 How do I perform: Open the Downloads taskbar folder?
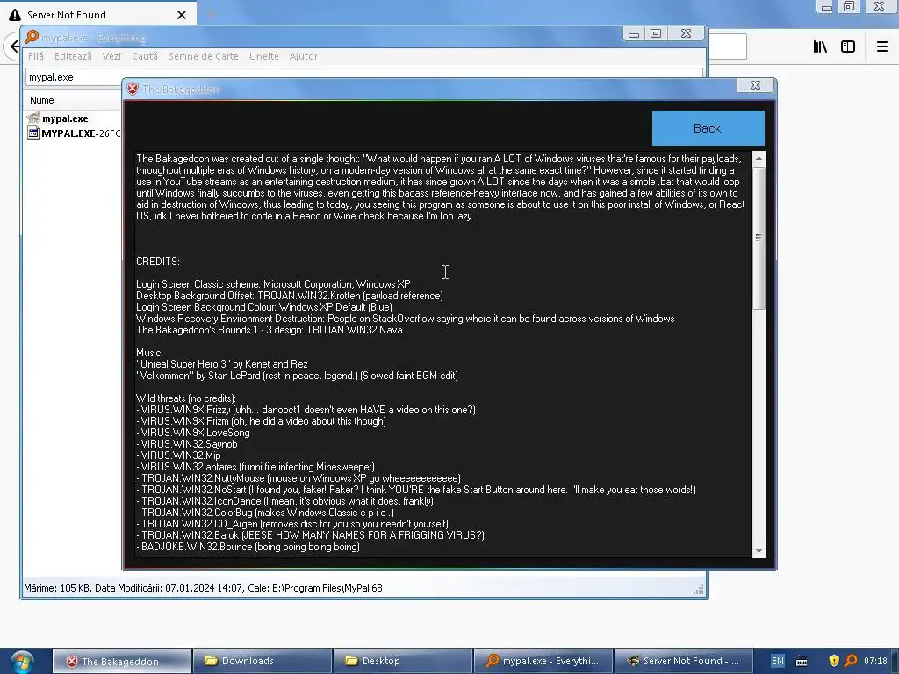click(x=263, y=661)
